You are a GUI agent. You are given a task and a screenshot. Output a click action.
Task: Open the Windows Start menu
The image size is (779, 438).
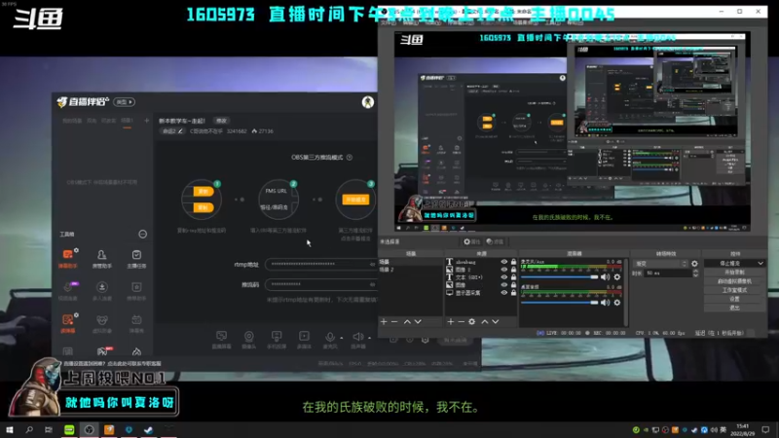coord(10,429)
